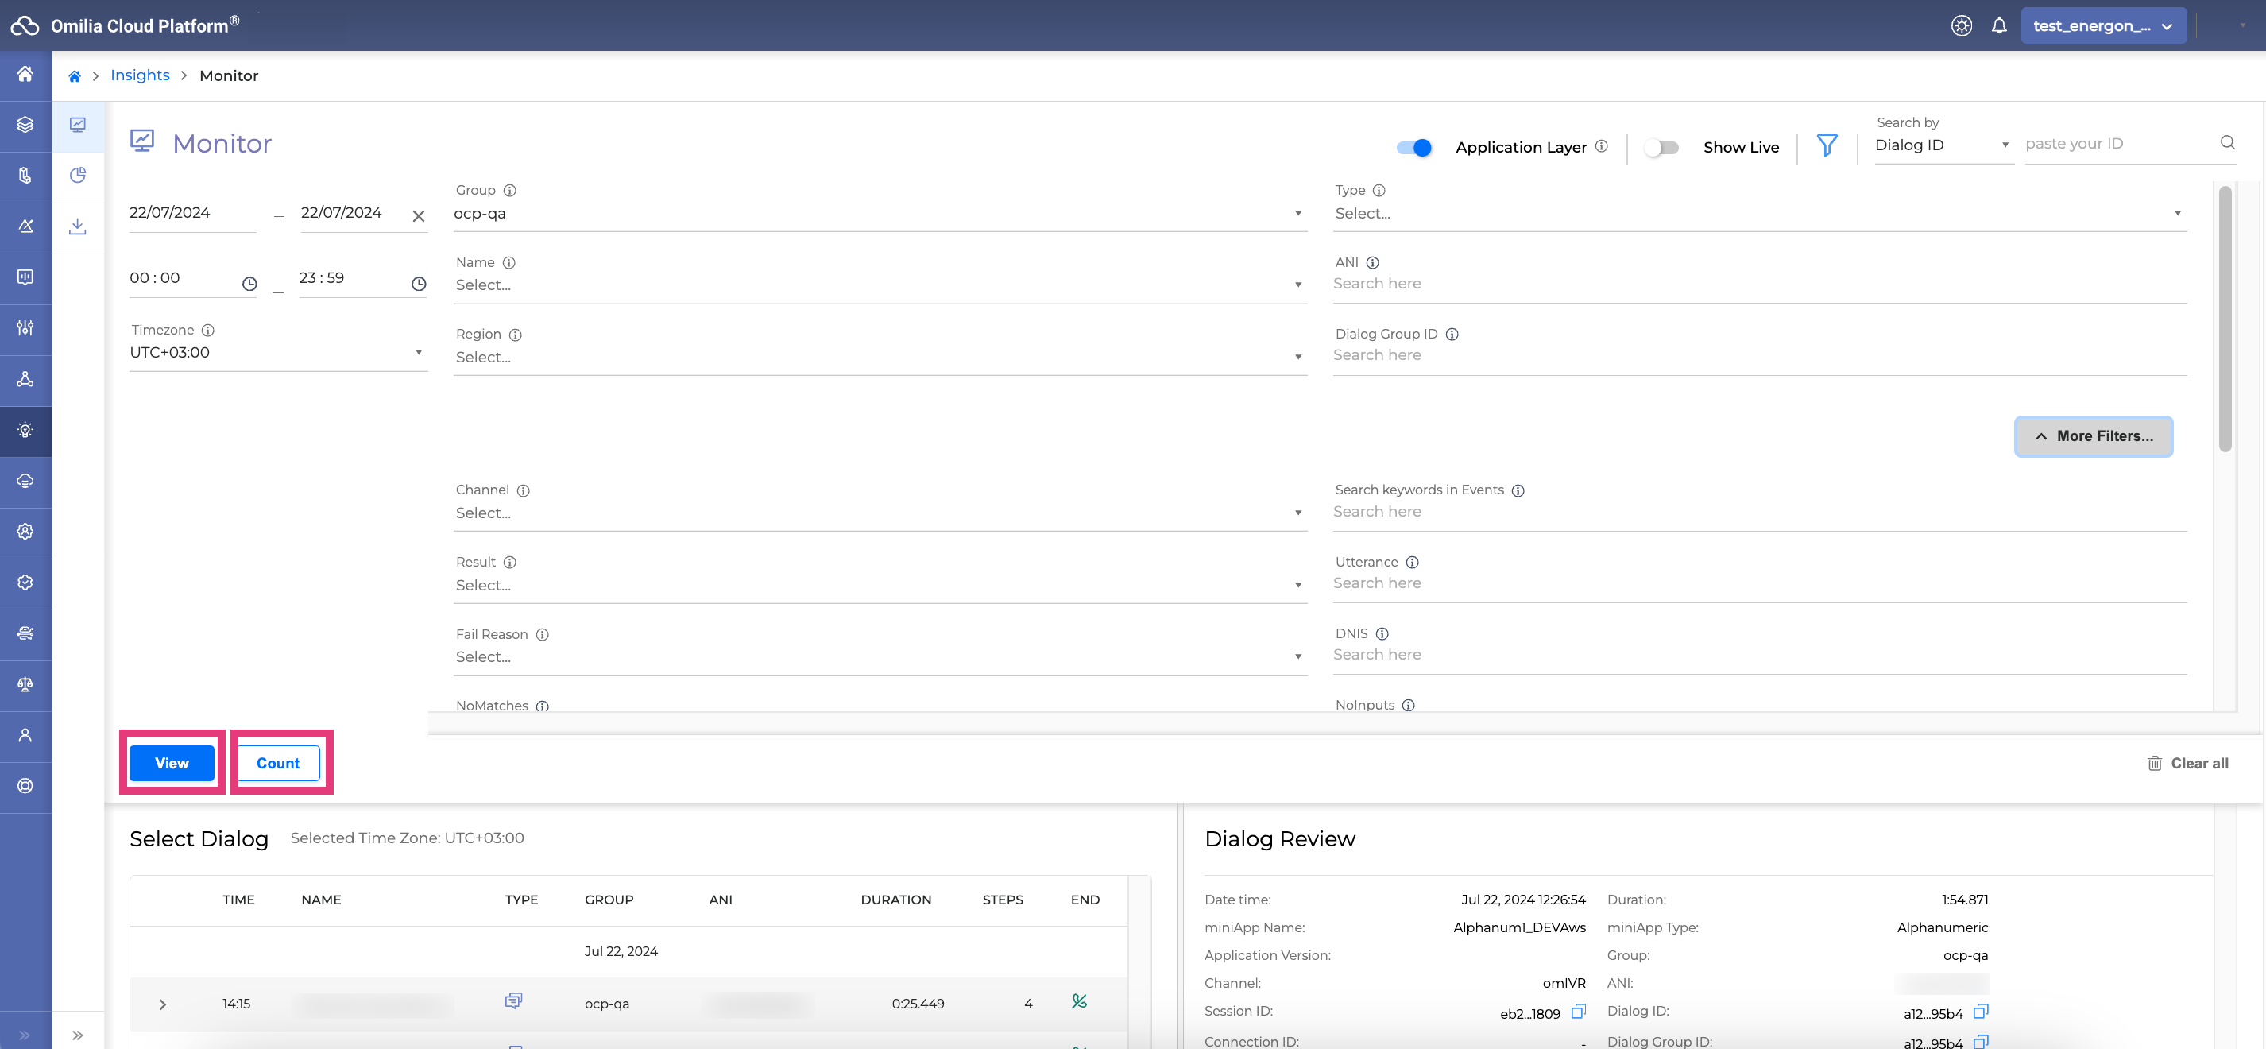
Task: Enable the Show Live switch
Action: (x=1661, y=147)
